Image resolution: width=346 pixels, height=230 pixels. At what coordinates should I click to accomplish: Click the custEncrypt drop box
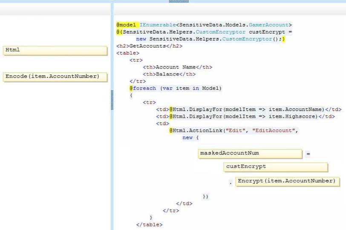click(x=275, y=167)
